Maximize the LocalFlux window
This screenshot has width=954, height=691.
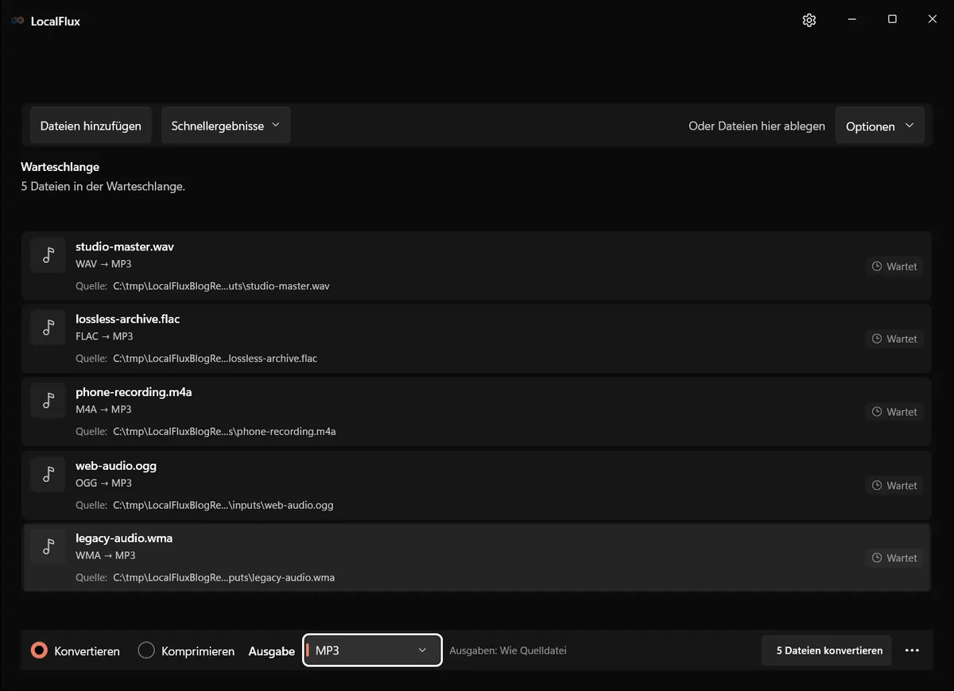(x=892, y=20)
